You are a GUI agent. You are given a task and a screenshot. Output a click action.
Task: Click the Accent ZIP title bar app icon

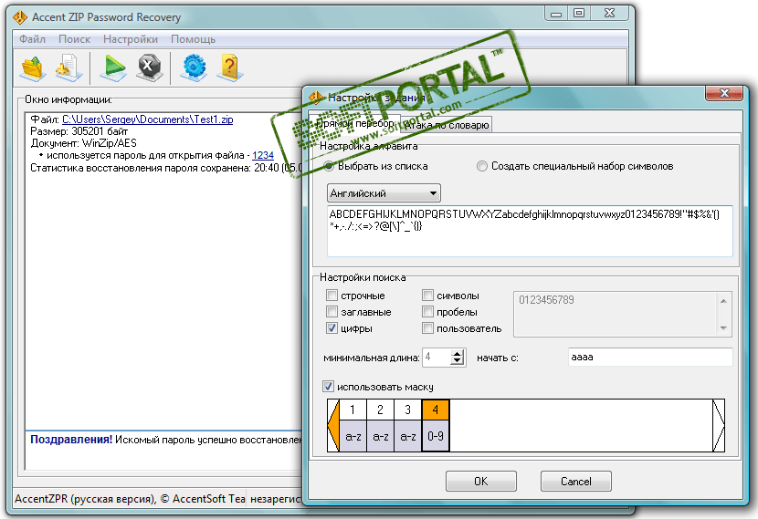point(20,17)
